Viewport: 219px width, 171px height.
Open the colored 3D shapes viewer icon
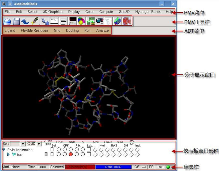(x=81, y=21)
